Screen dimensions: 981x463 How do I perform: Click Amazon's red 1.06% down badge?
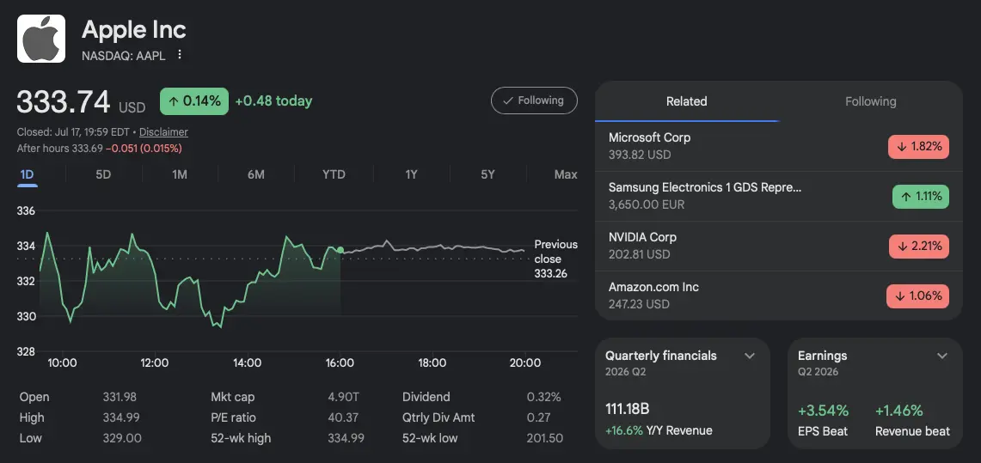point(917,296)
